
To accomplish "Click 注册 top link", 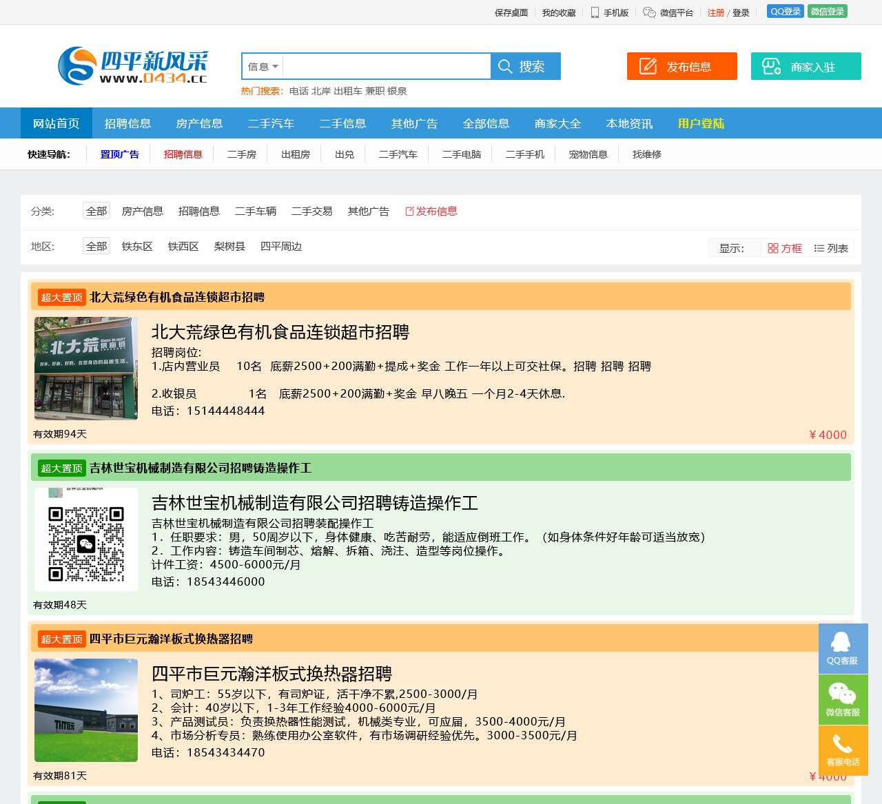I will click(x=716, y=12).
